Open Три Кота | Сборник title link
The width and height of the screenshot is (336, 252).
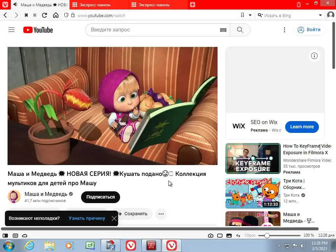[294, 184]
